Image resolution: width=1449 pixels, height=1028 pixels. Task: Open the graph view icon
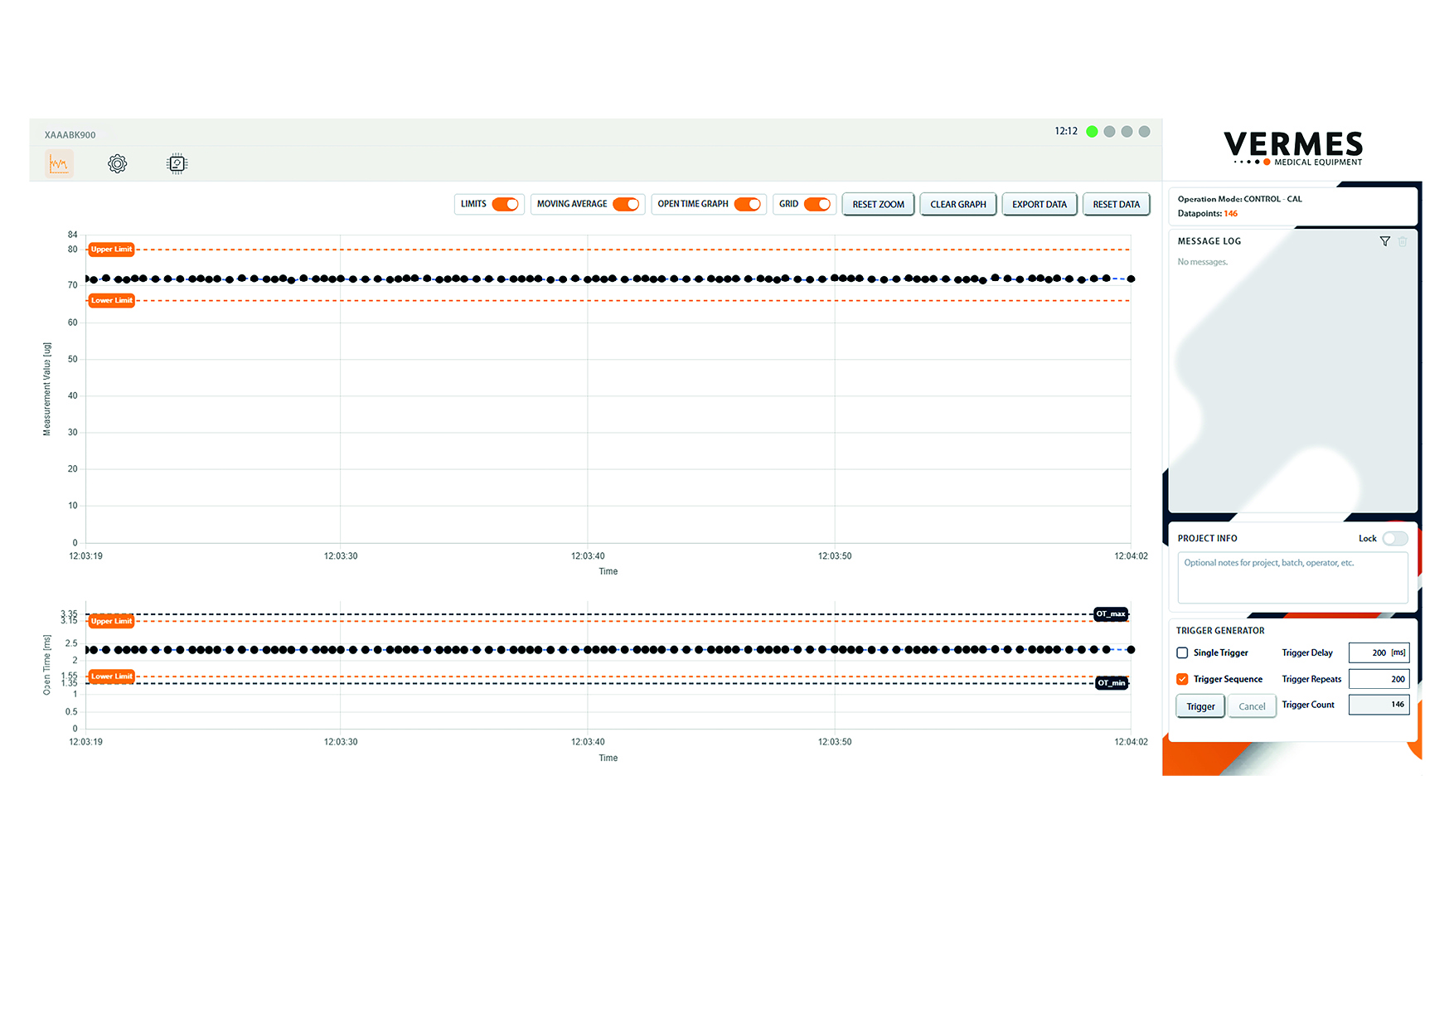pos(59,164)
